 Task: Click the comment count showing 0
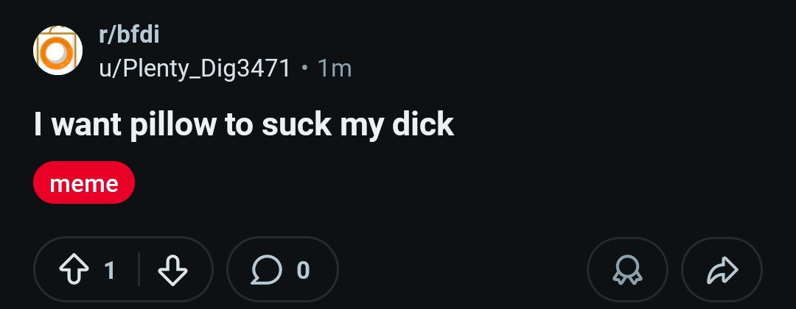click(303, 271)
